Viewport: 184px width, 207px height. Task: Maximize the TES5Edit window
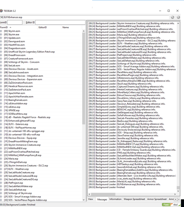169,11
